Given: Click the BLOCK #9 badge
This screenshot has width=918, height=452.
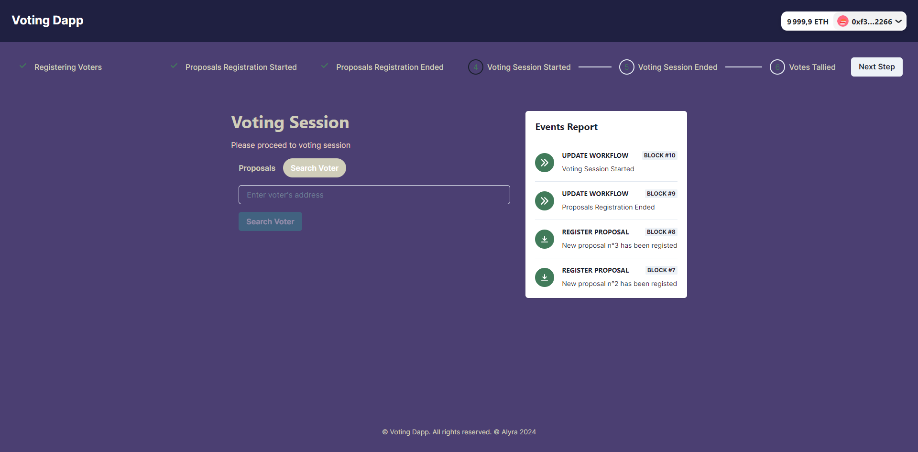Looking at the screenshot, I should 661,194.
